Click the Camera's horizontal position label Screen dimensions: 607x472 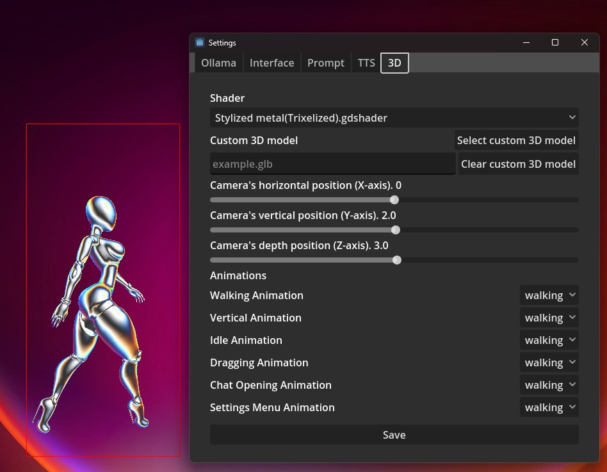(305, 185)
